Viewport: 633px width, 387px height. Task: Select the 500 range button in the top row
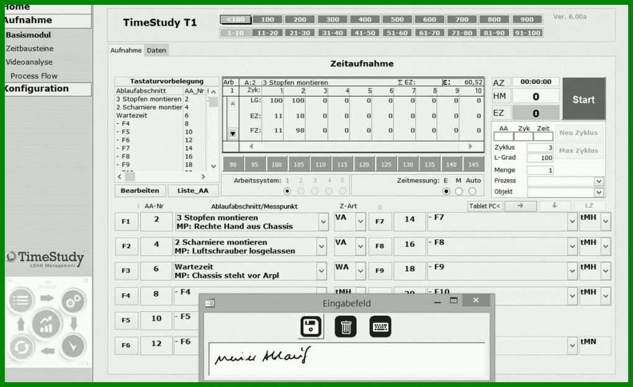[x=397, y=19]
